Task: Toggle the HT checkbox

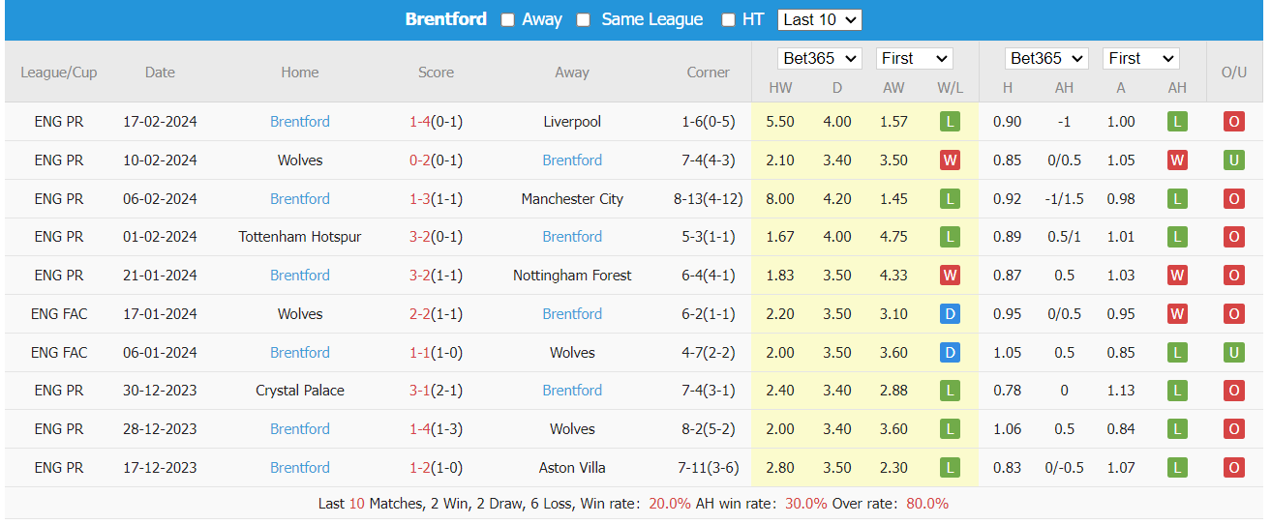Action: click(x=728, y=20)
